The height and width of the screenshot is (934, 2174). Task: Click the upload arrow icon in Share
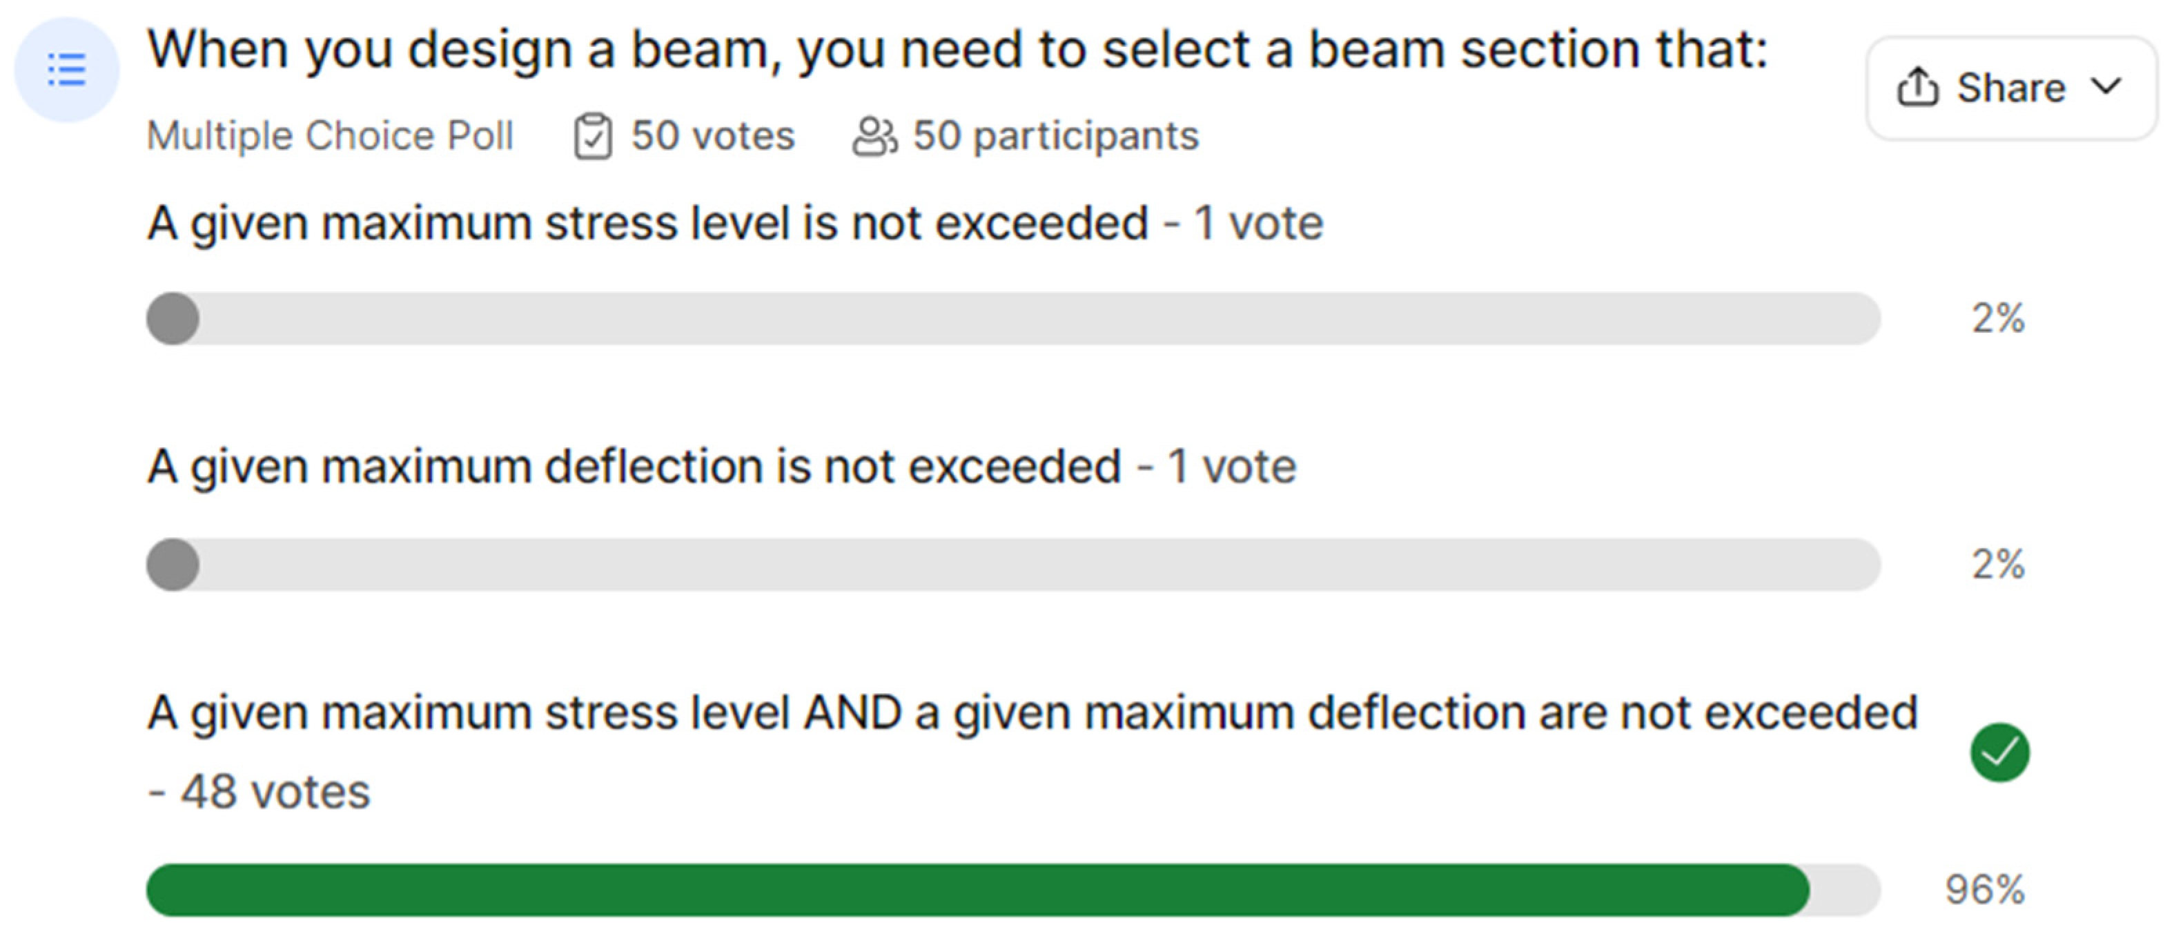(1917, 87)
